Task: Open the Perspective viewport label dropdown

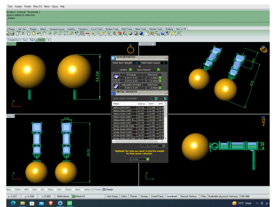Action: [155, 44]
